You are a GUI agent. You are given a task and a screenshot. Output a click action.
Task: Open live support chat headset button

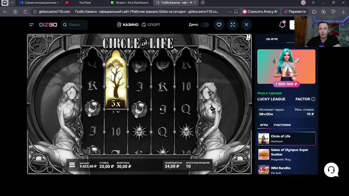coord(331,170)
